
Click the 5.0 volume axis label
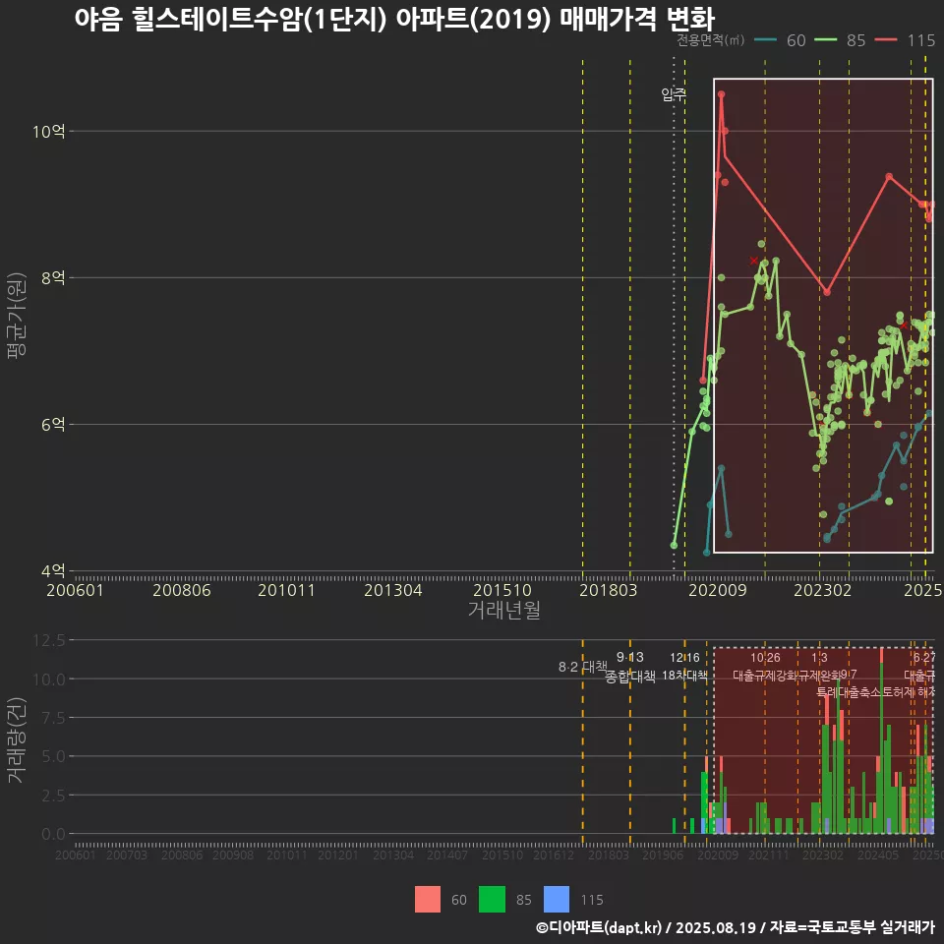click(x=53, y=757)
